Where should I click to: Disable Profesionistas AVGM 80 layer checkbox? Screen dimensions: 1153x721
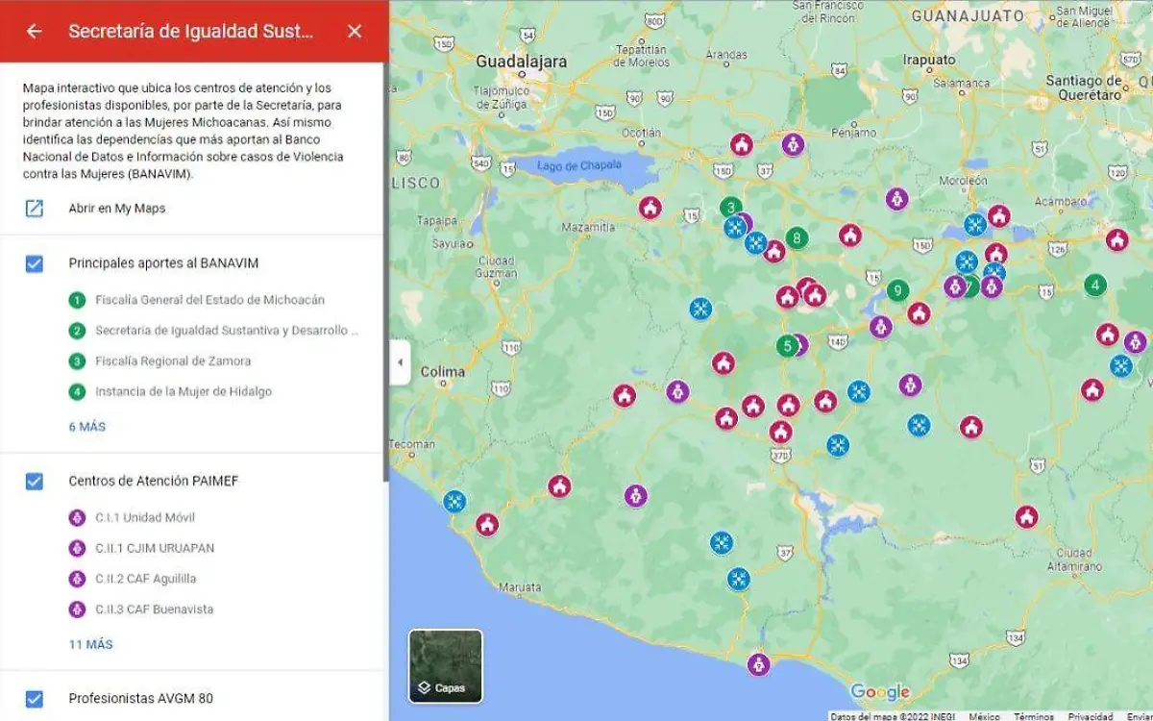click(x=35, y=699)
